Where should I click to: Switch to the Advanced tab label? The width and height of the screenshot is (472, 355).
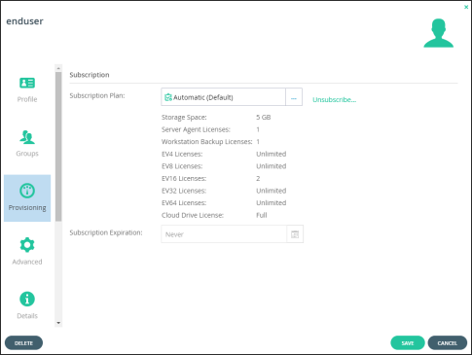point(27,262)
